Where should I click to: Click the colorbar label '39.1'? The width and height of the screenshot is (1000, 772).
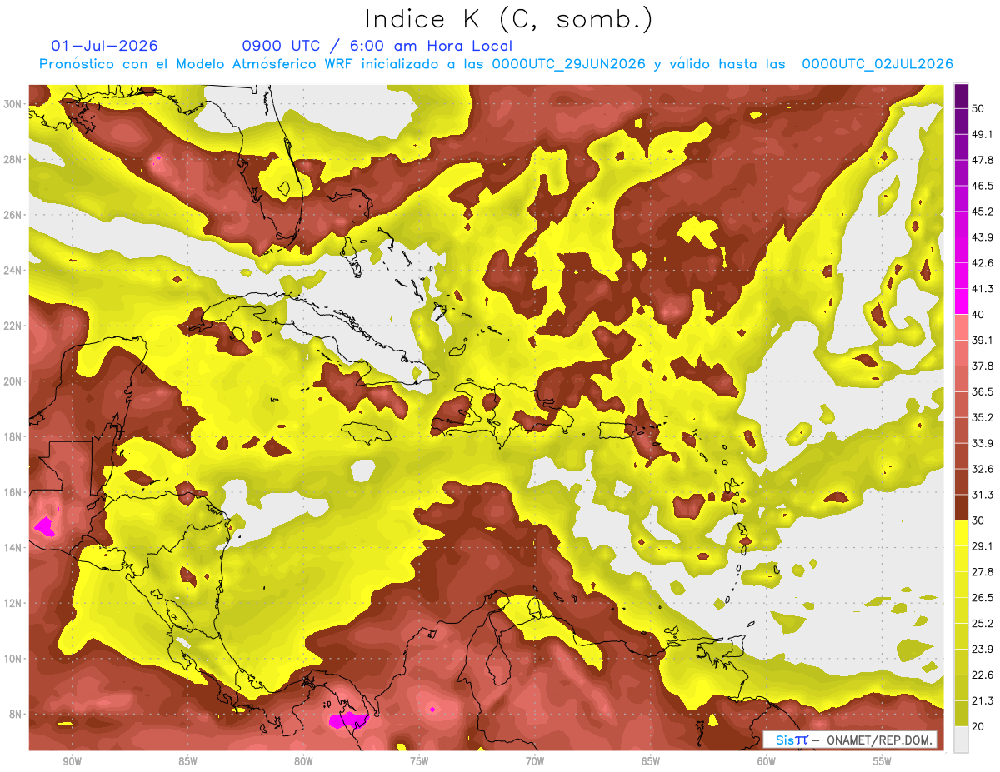(x=982, y=340)
